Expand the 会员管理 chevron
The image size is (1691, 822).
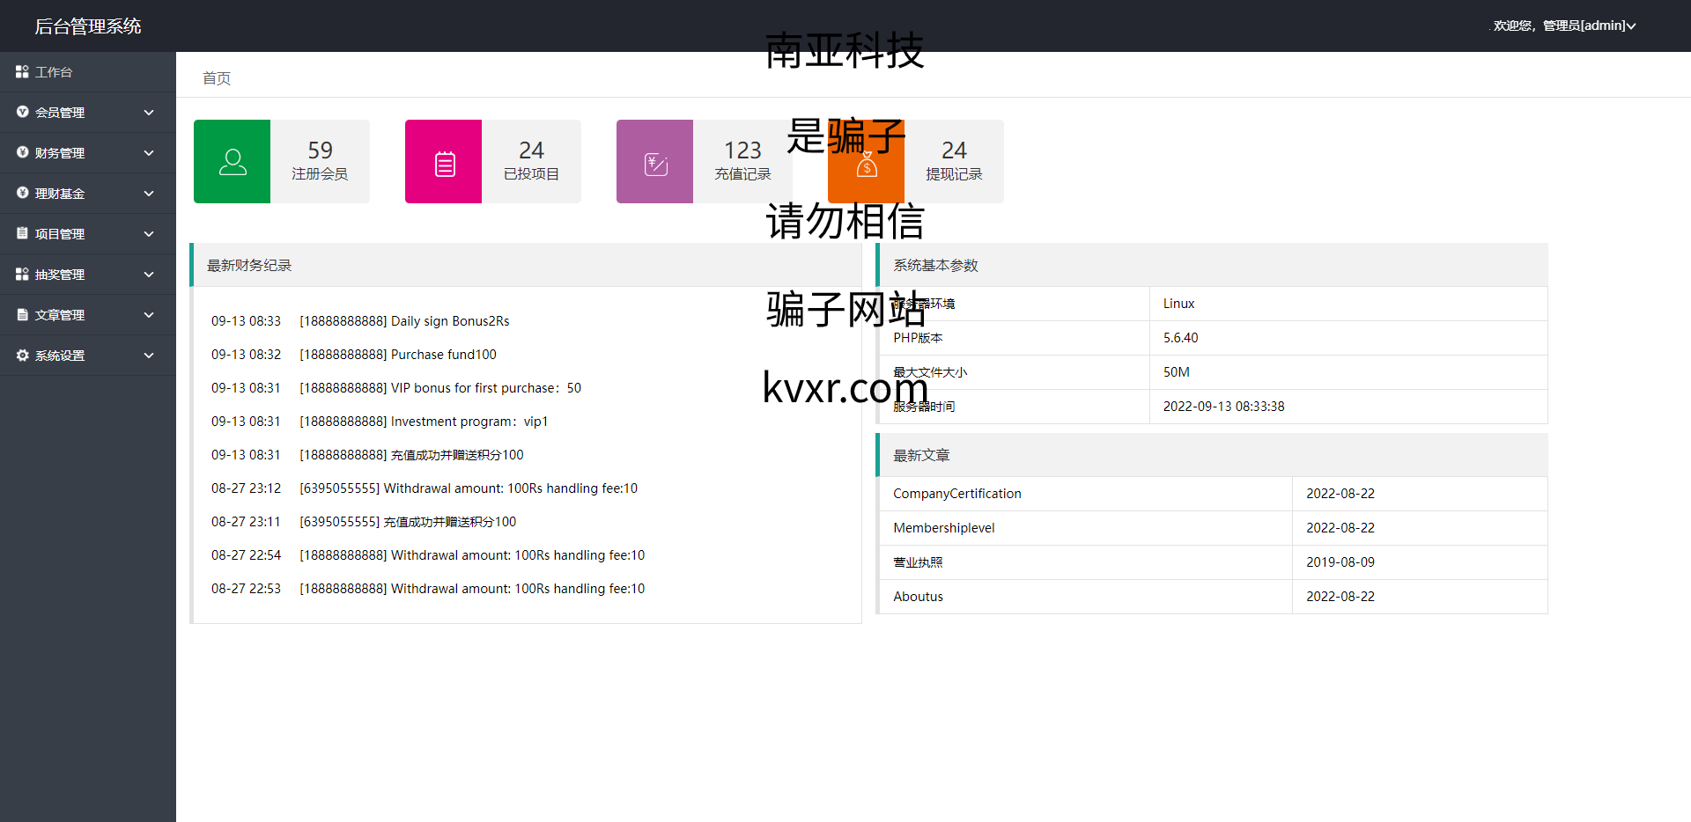pos(149,113)
